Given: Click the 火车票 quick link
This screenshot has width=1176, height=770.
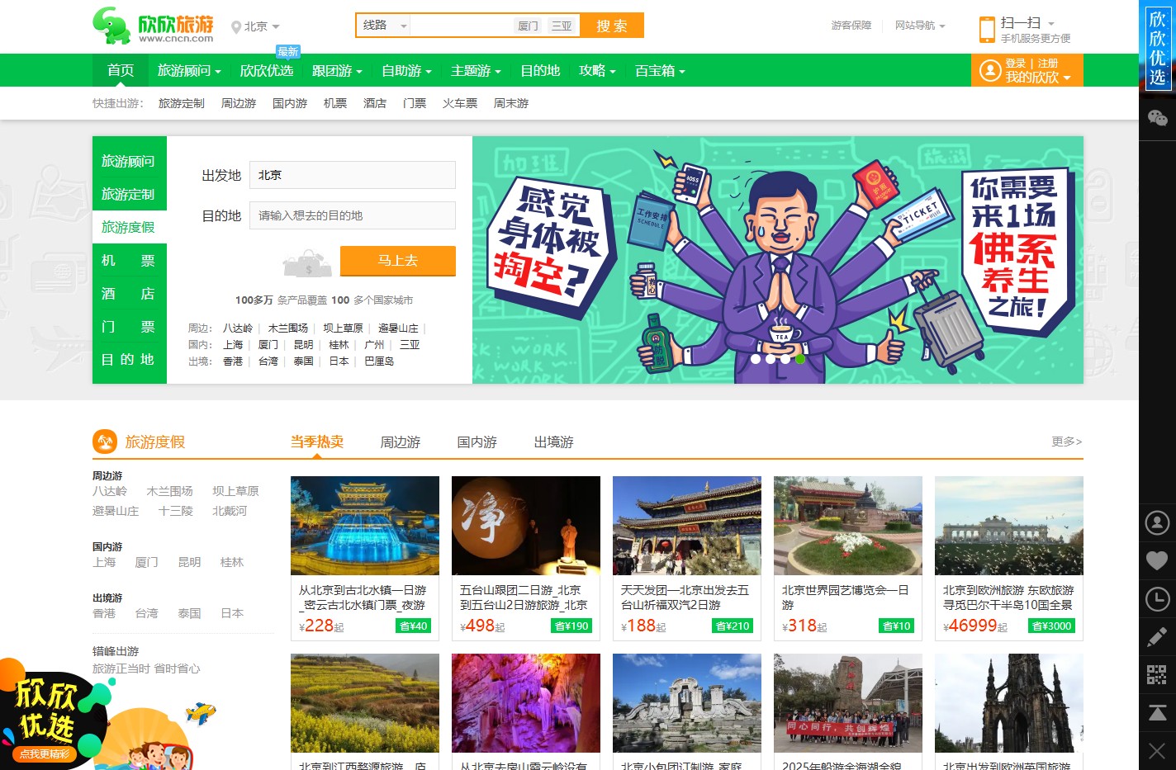Looking at the screenshot, I should 460,103.
